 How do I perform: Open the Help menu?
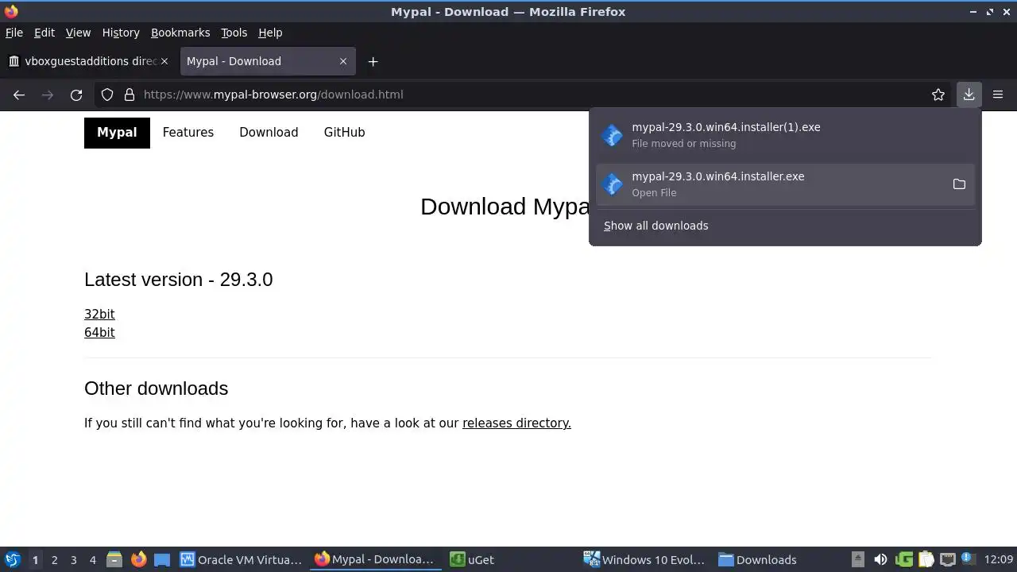(270, 33)
